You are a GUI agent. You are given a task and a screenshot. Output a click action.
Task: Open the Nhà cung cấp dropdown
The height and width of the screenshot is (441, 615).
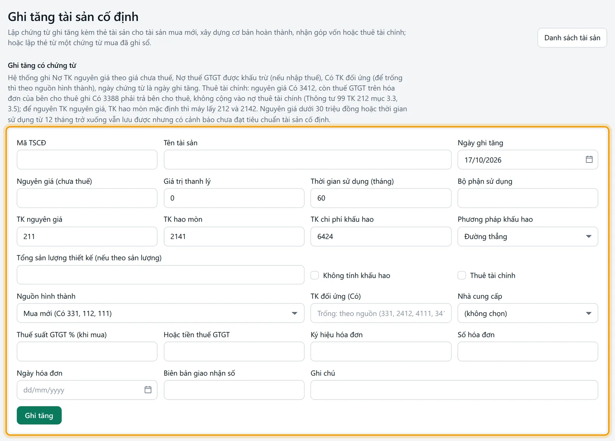coord(528,313)
